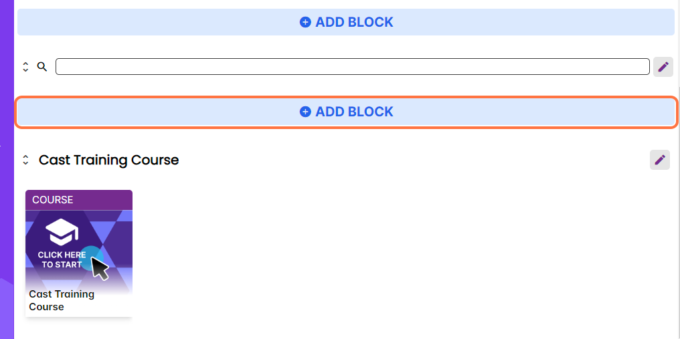Click the up chevron beside the search block
Viewport: 680px width, 339px height.
click(x=25, y=64)
